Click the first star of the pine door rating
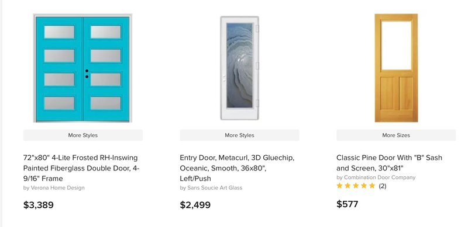The image size is (468, 227). coord(339,186)
